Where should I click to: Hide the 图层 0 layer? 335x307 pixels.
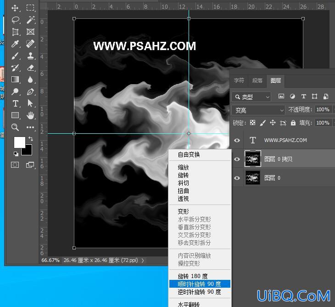click(237, 178)
